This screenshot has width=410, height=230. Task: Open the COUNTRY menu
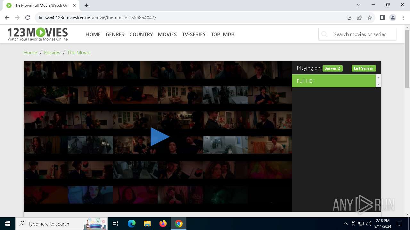141,34
